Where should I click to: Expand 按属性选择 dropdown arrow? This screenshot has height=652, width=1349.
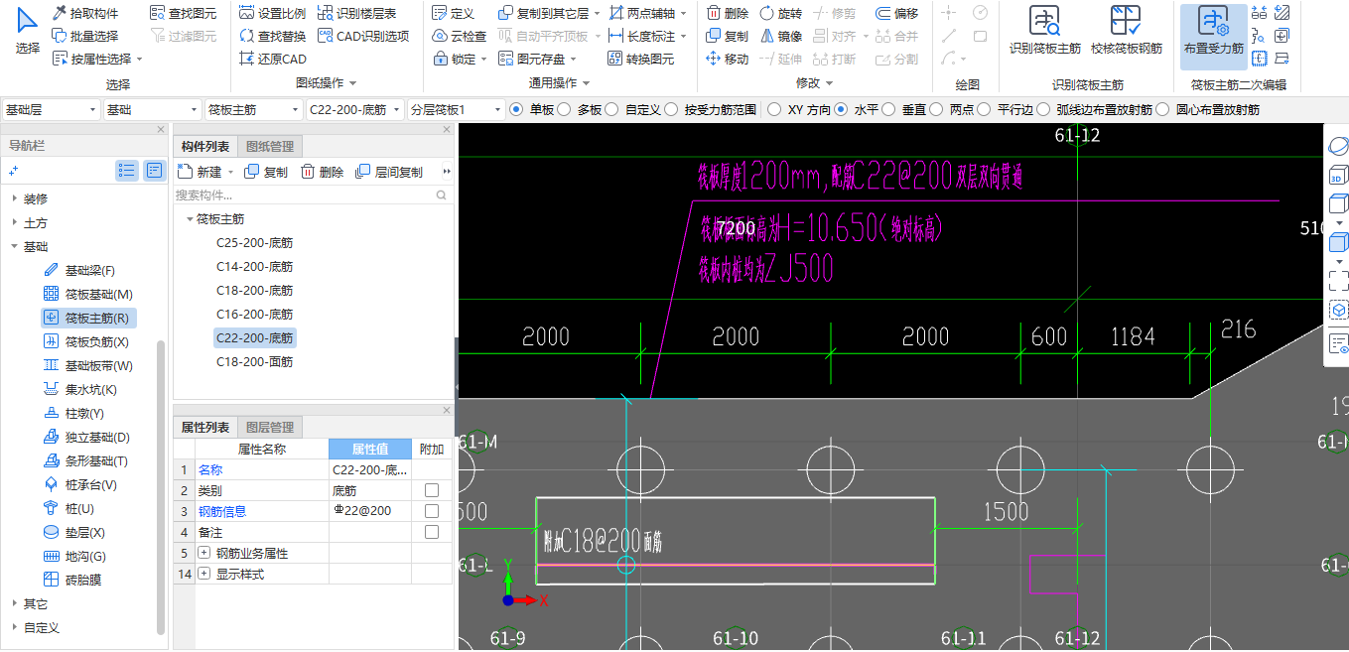click(140, 60)
